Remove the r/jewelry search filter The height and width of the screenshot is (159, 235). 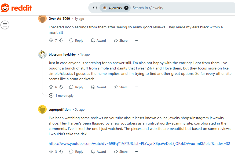(x=126, y=8)
